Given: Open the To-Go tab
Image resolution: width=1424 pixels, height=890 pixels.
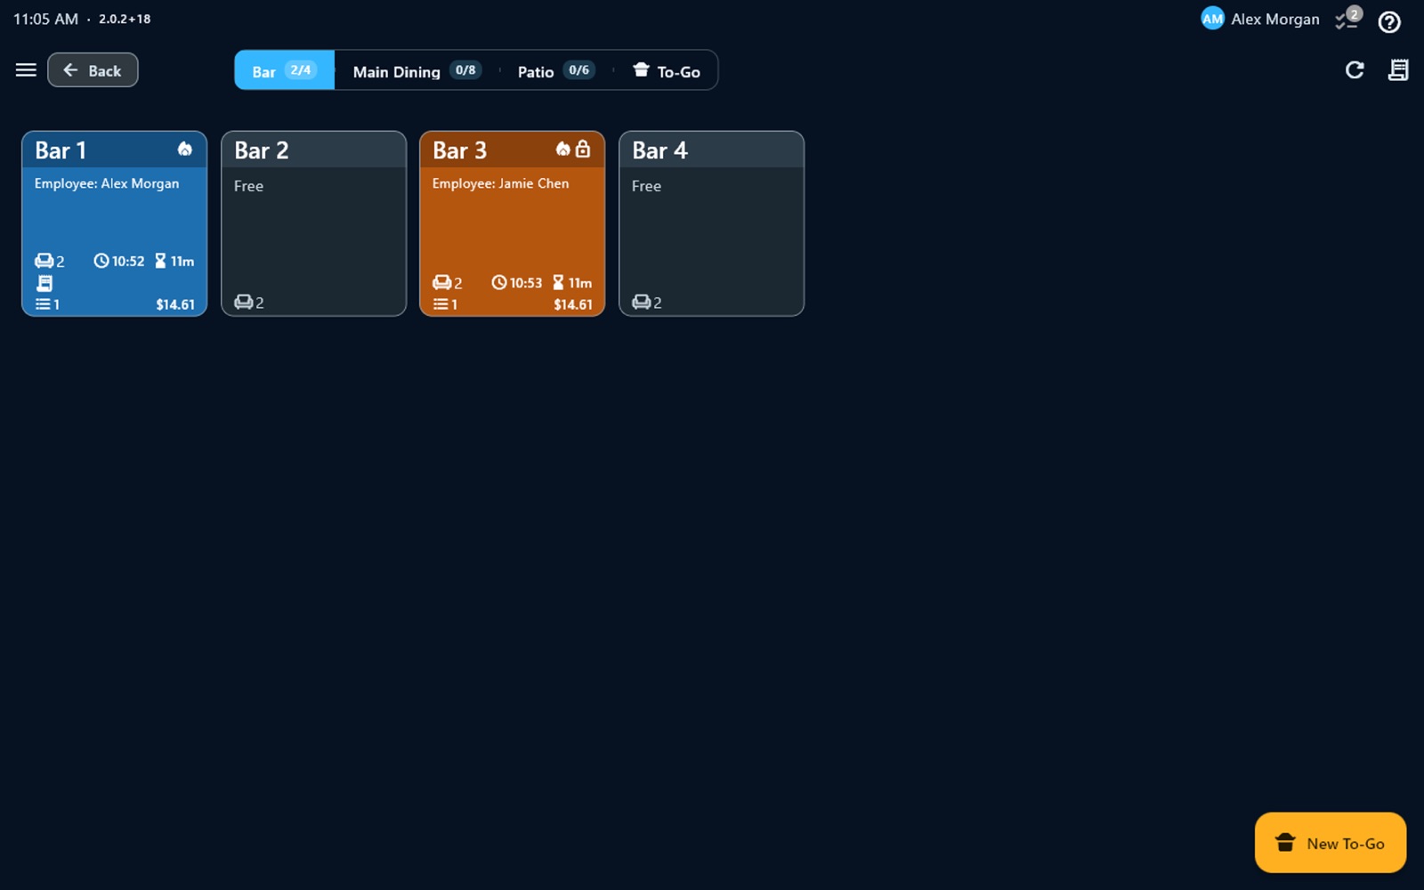Looking at the screenshot, I should 667,70.
